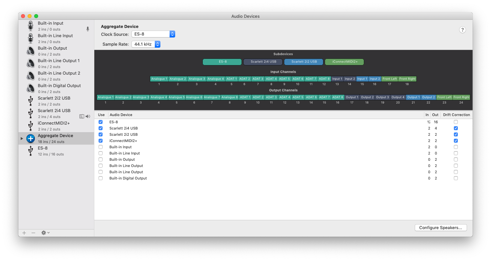This screenshot has height=261, width=491.
Task: Click the help question mark button
Action: 462,30
